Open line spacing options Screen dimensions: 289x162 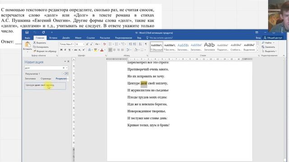click(128, 50)
